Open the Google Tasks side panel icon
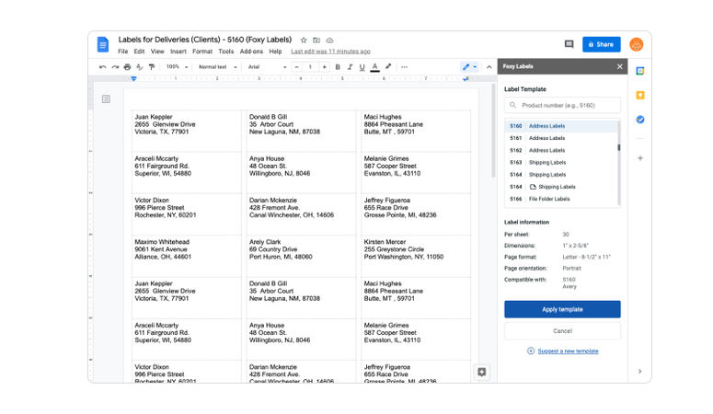The image size is (713, 414). pyautogui.click(x=639, y=120)
